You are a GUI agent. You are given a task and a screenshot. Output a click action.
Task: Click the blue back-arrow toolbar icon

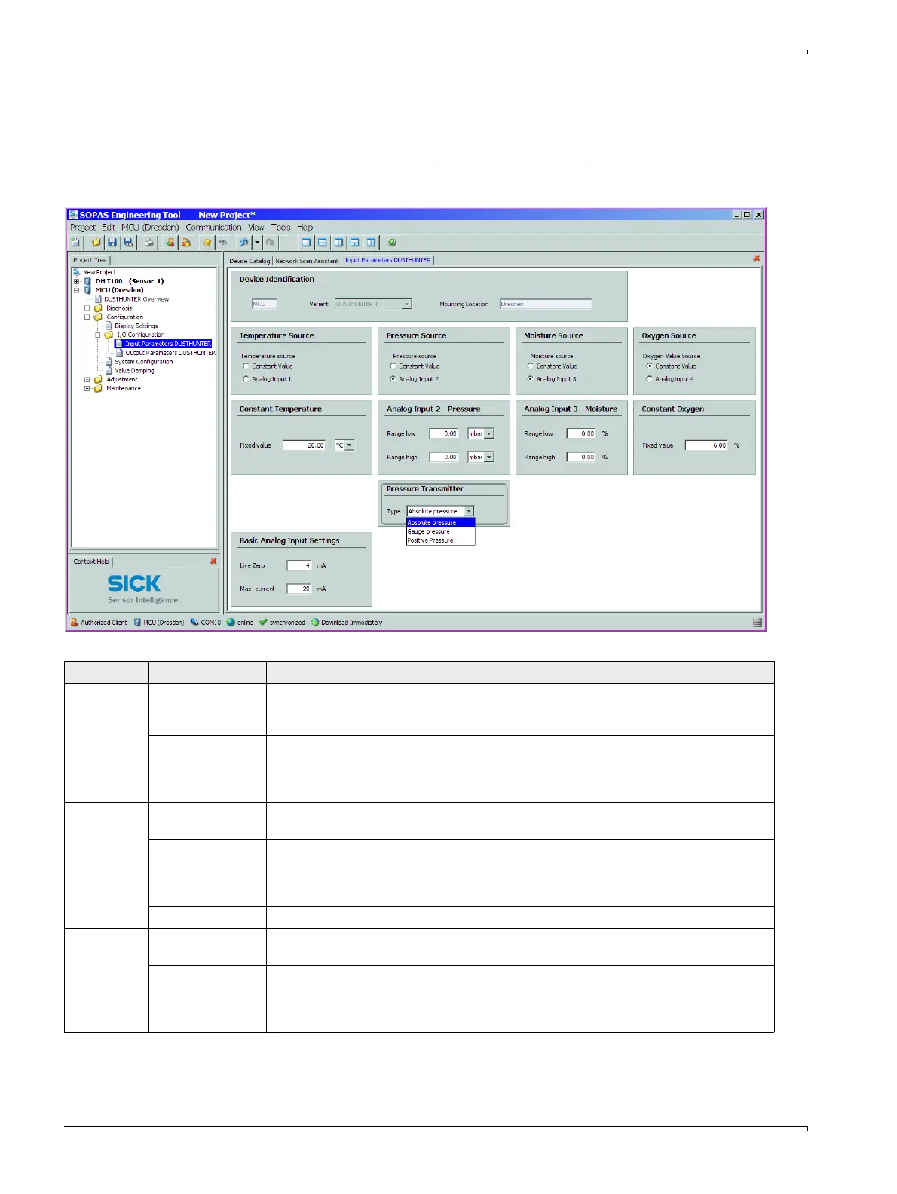(243, 243)
